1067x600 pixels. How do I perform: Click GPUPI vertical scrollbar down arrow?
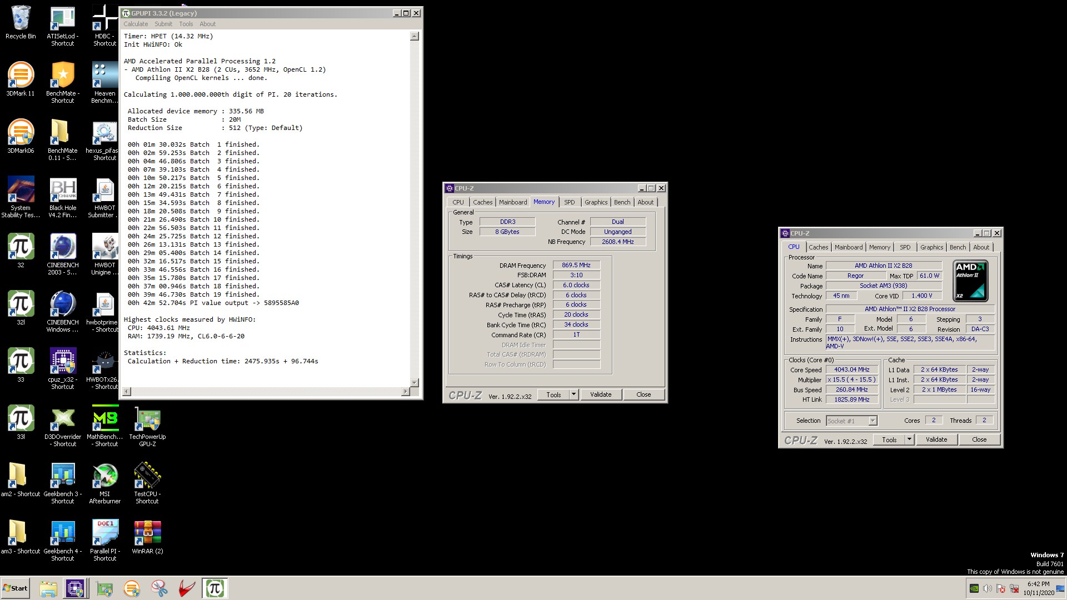pos(414,383)
